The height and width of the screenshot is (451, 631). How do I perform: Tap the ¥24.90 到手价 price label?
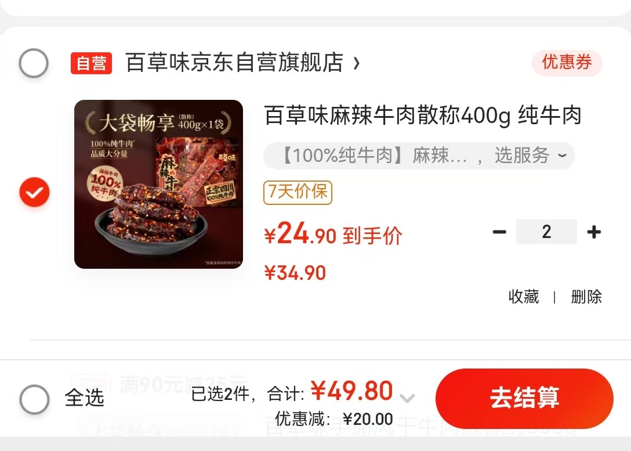click(333, 234)
